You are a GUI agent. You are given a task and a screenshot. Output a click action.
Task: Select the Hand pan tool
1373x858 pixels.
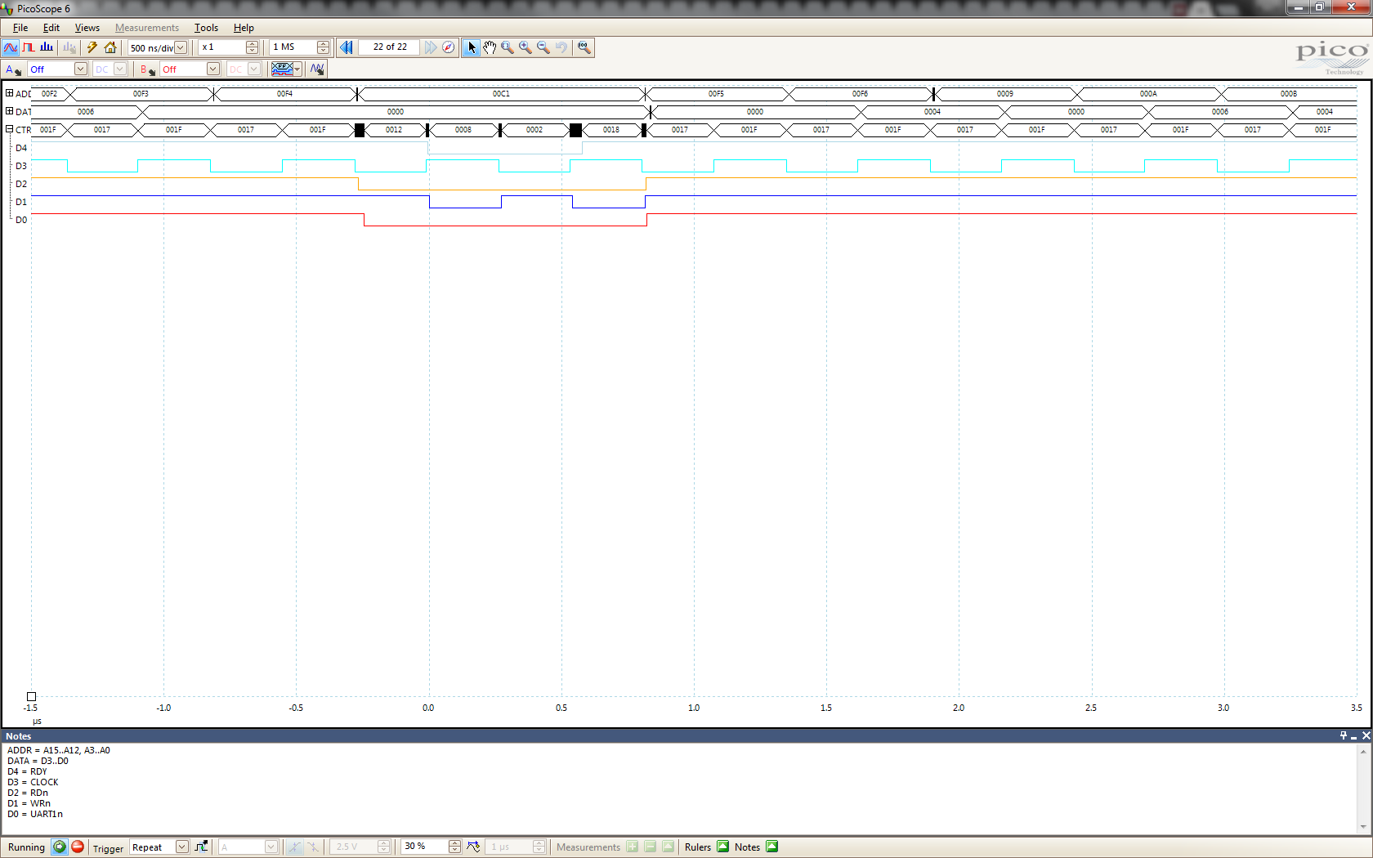490,47
